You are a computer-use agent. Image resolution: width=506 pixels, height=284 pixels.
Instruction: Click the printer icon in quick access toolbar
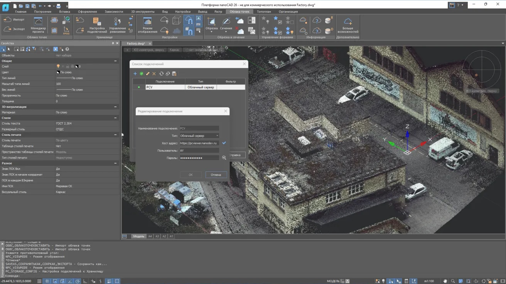pyautogui.click(x=58, y=6)
